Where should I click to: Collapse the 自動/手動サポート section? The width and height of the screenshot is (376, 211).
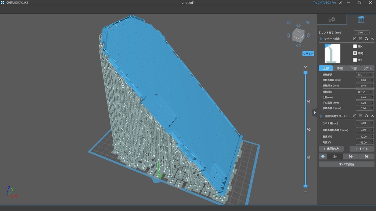(x=372, y=116)
